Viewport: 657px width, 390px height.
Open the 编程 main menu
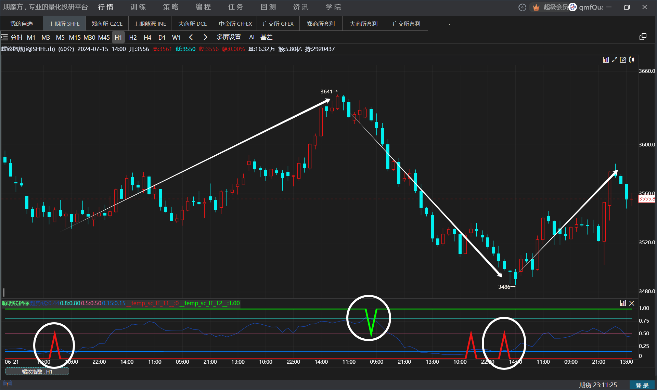pos(203,7)
